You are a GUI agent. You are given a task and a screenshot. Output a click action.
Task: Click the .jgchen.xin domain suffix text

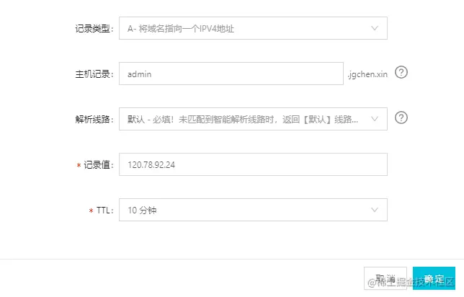click(367, 74)
